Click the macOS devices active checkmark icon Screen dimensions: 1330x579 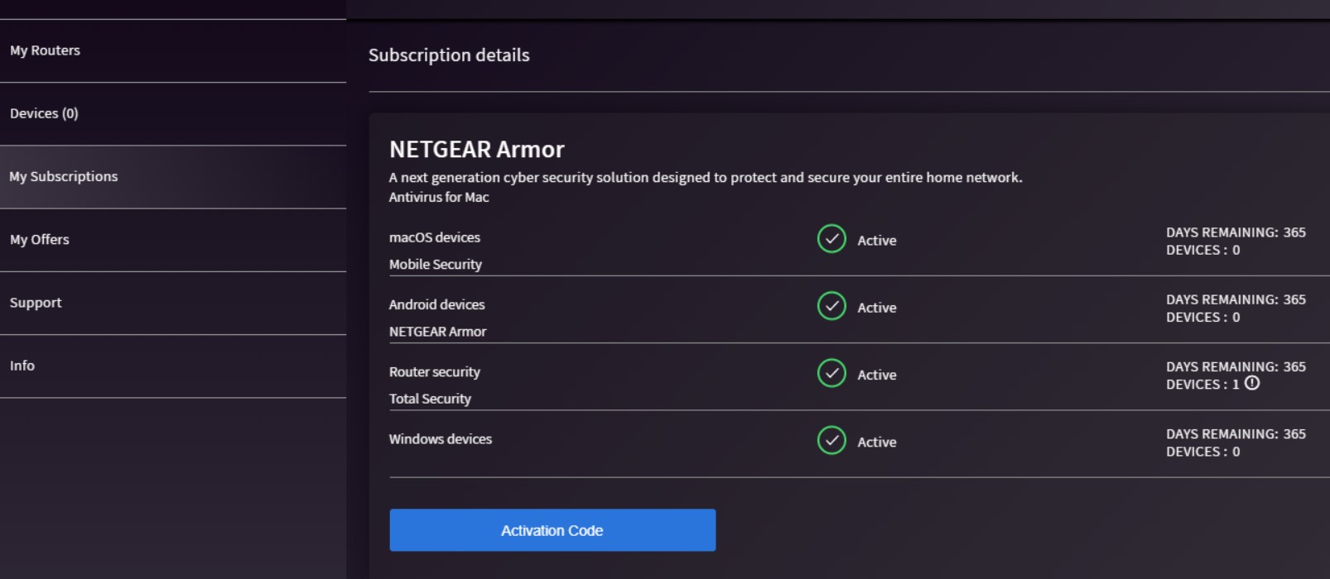click(x=831, y=239)
